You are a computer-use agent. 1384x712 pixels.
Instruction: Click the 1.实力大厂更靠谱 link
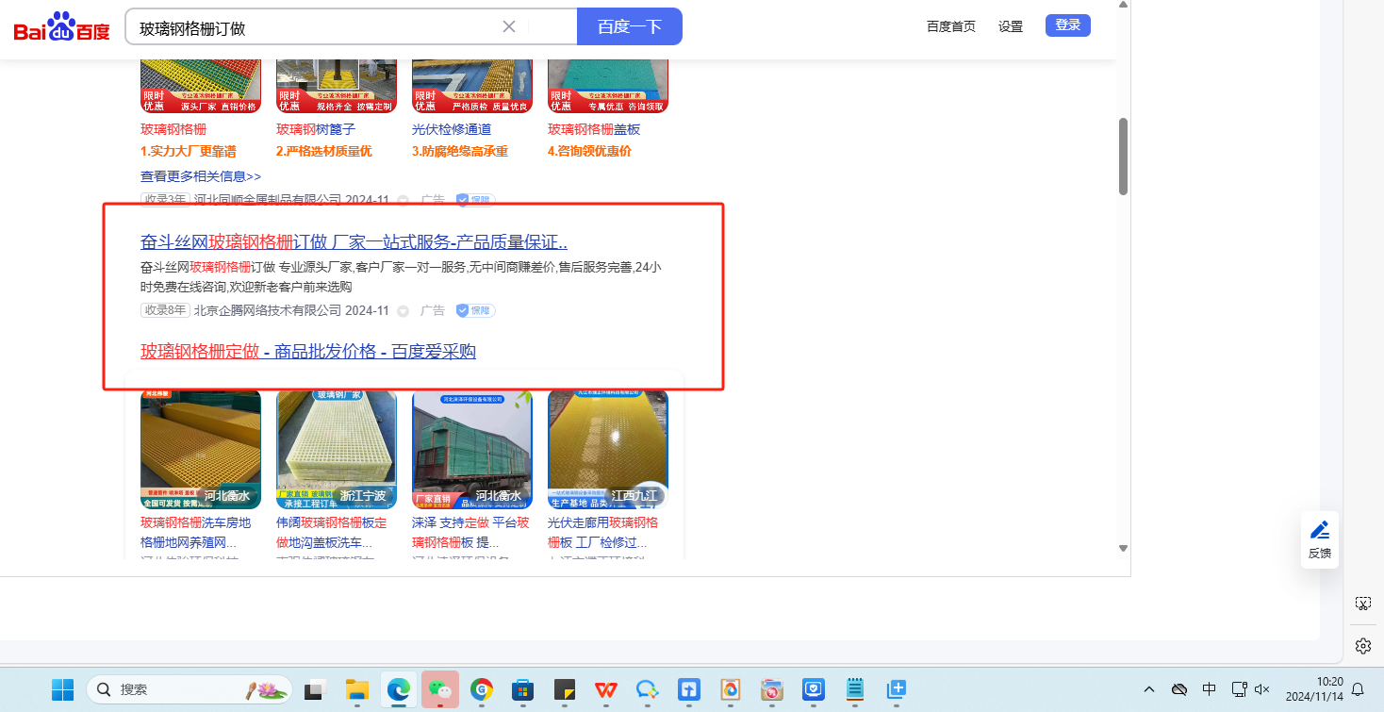click(x=189, y=151)
